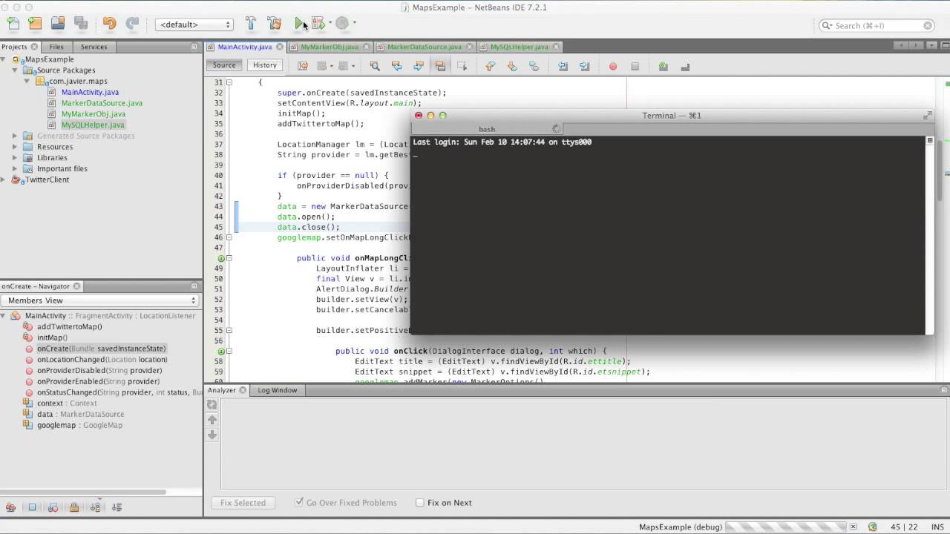Image resolution: width=950 pixels, height=534 pixels.
Task: Switch to the Files tab
Action: pos(56,47)
